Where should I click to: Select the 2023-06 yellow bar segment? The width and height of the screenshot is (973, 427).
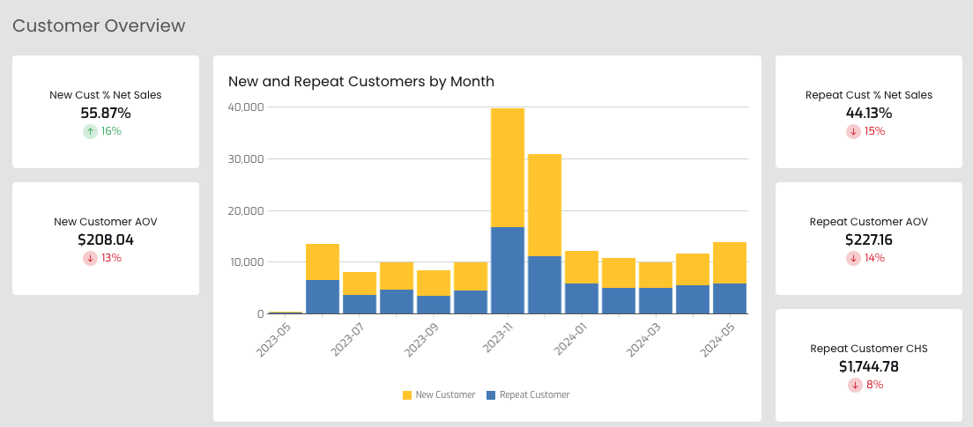323,262
